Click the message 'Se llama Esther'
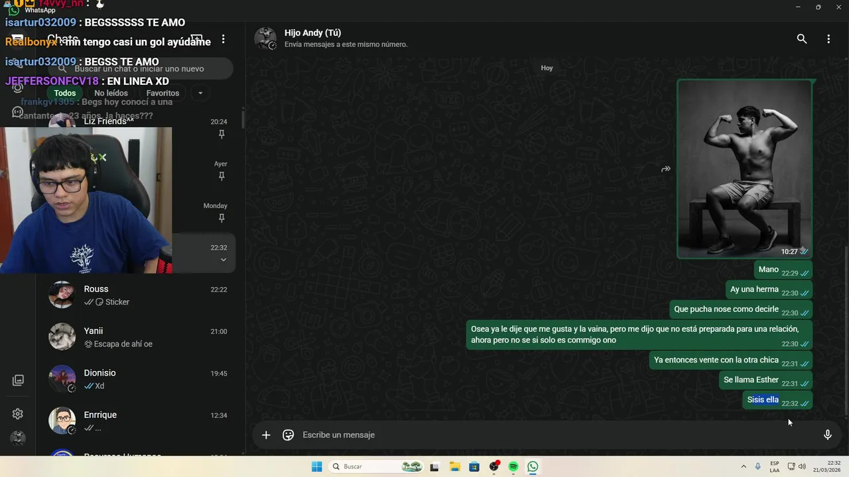 click(766, 380)
